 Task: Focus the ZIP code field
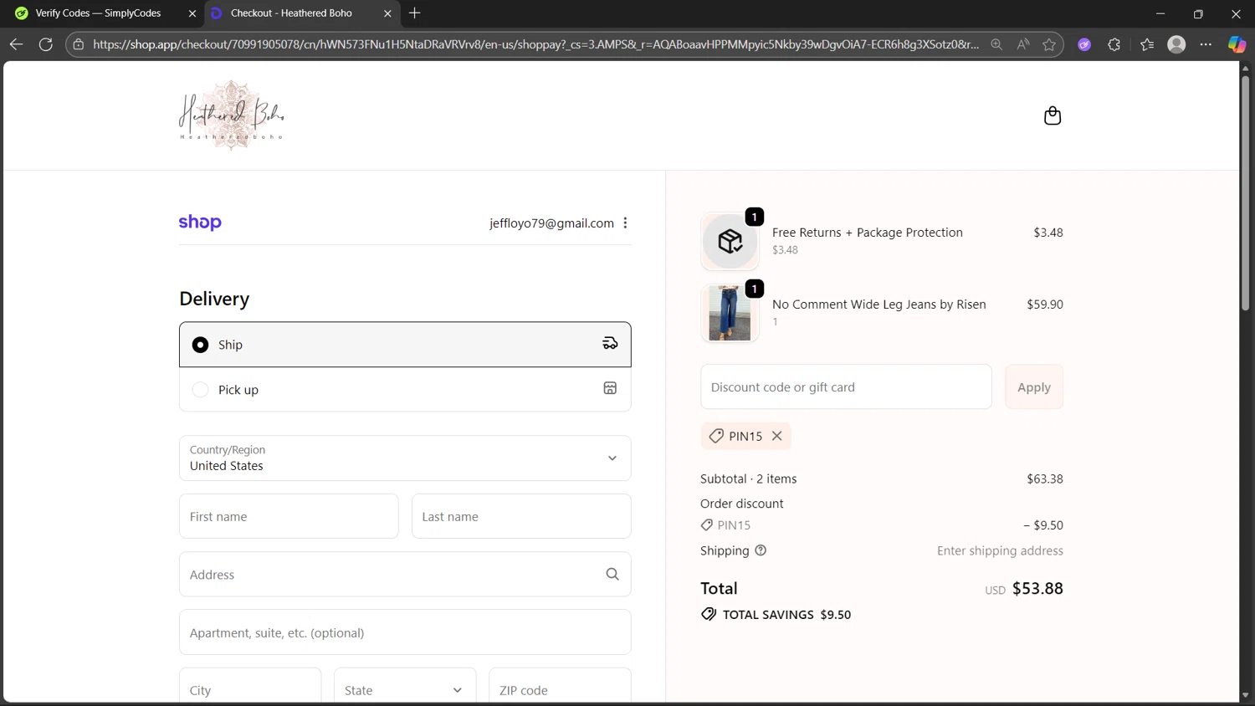(x=560, y=690)
